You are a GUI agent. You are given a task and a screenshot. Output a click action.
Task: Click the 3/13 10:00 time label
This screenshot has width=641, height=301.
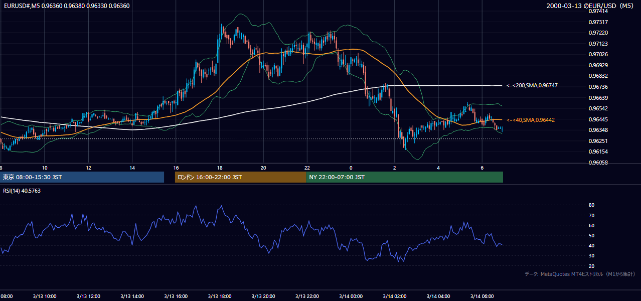click(45, 296)
